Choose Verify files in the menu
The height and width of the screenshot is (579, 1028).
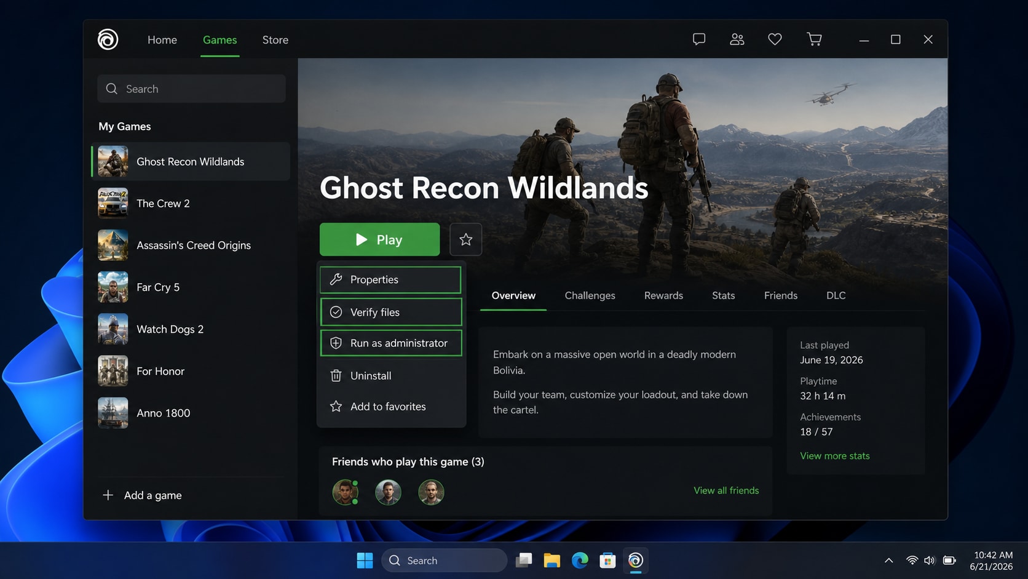391,312
